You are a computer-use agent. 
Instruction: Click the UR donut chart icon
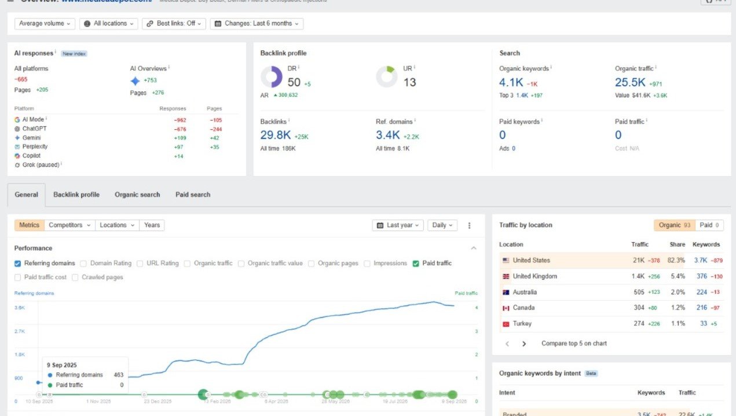(x=387, y=77)
